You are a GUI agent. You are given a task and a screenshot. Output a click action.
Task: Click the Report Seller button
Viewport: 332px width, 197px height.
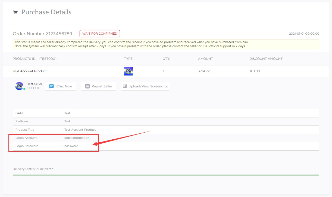tap(98, 86)
